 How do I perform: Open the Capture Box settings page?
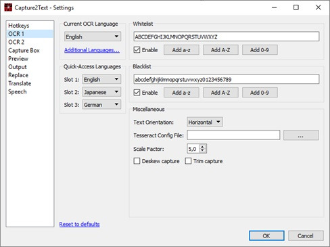24,51
